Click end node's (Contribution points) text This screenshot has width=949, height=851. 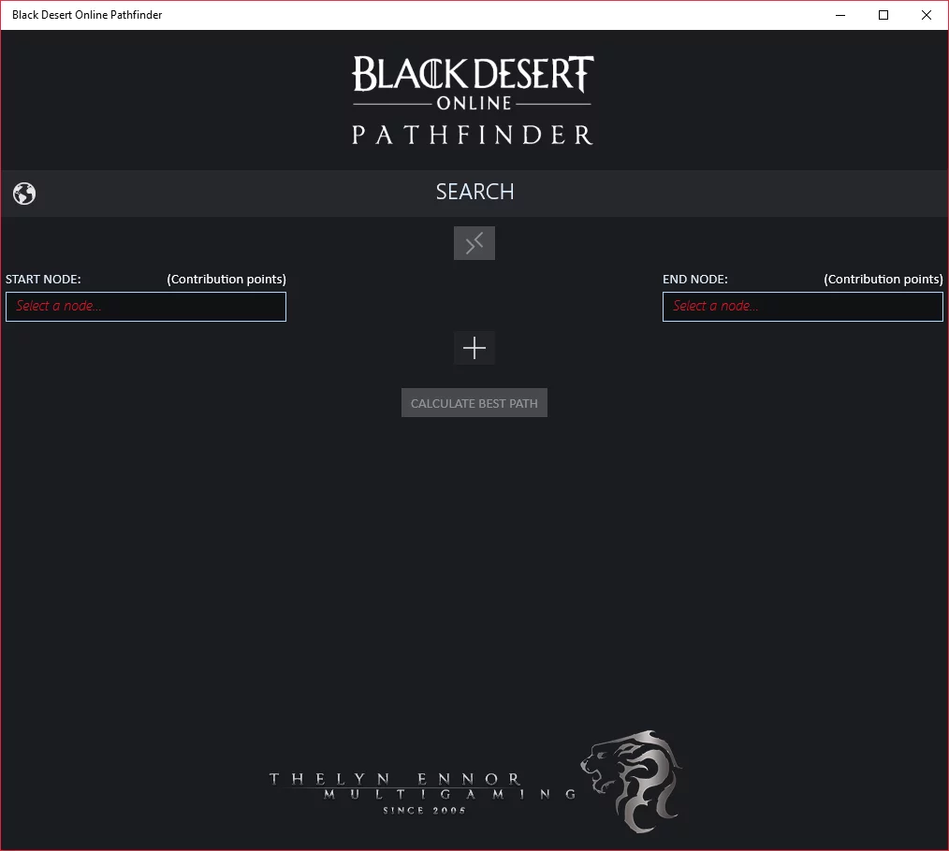point(883,280)
